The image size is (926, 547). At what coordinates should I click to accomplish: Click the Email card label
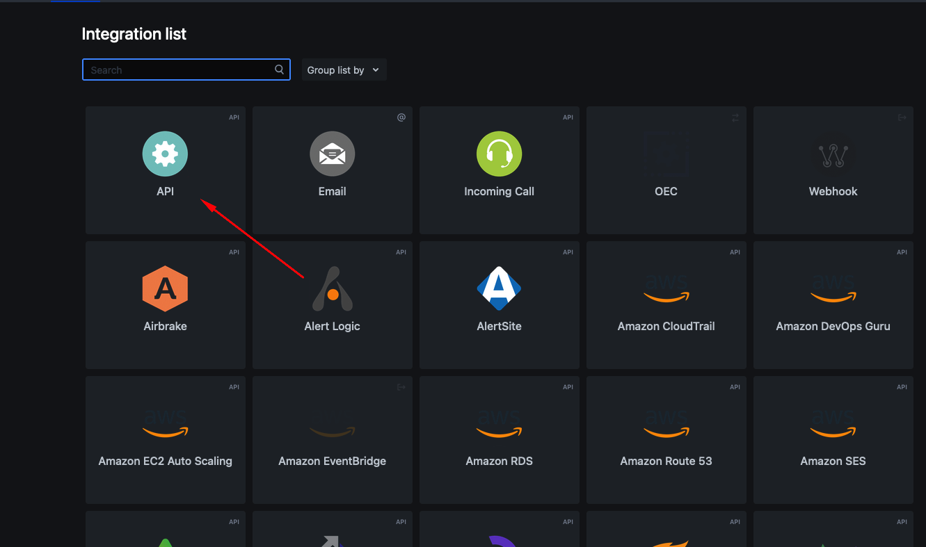(x=333, y=191)
